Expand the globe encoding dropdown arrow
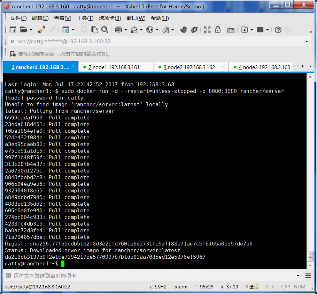Viewport: 317px width, 294px height. [x=157, y=30]
